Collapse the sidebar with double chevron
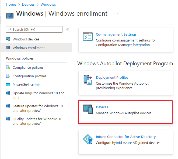The height and width of the screenshot is (159, 178). (x=68, y=29)
